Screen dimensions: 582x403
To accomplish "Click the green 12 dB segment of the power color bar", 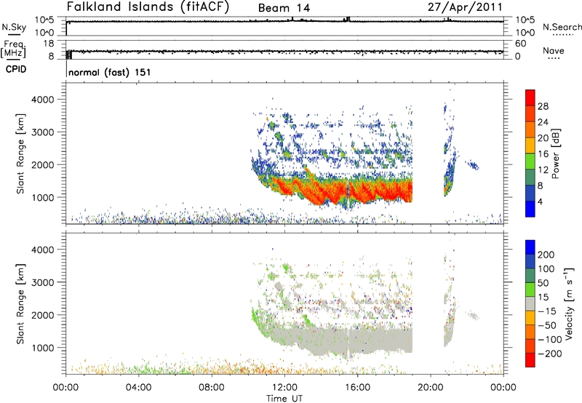I will pos(530,161).
